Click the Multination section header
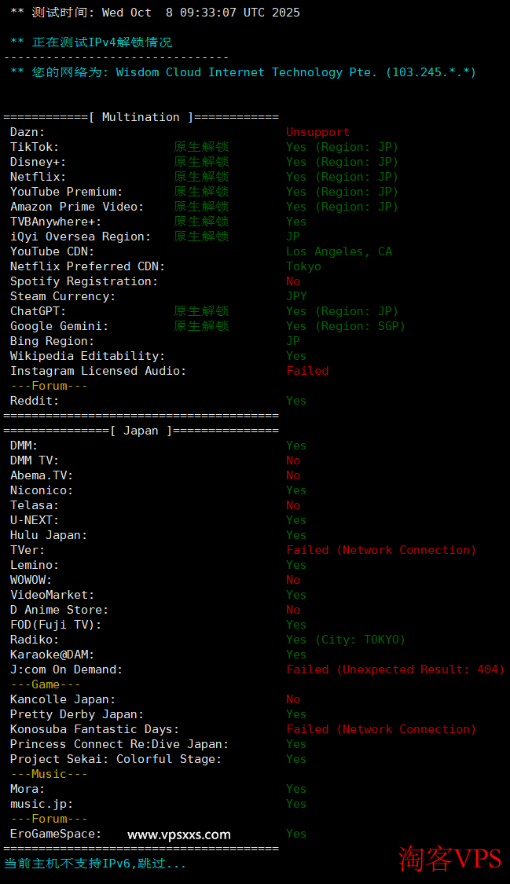This screenshot has width=510, height=884. point(141,117)
